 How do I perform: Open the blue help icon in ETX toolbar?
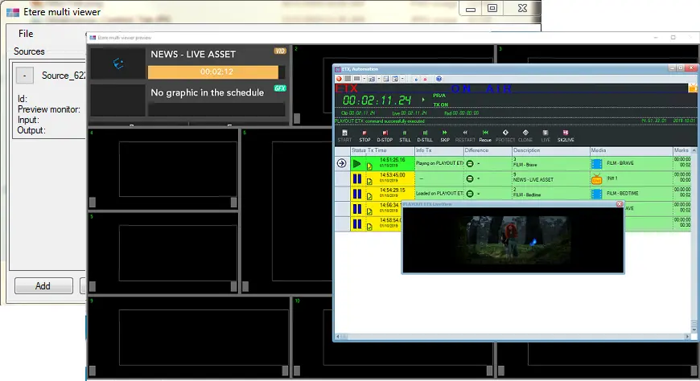pyautogui.click(x=439, y=79)
